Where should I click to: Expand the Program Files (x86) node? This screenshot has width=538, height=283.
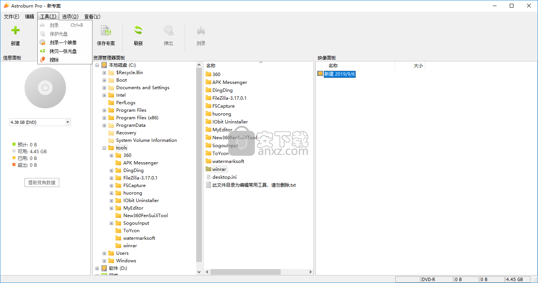click(105, 118)
